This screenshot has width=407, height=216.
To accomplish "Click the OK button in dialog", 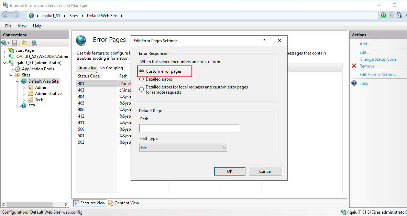I will click(x=230, y=171).
